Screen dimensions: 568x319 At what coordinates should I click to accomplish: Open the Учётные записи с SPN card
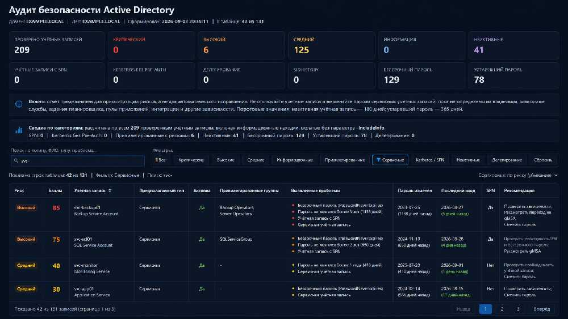tap(57, 75)
